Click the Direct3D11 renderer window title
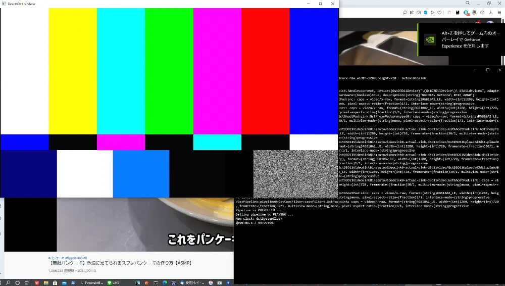 (22, 4)
